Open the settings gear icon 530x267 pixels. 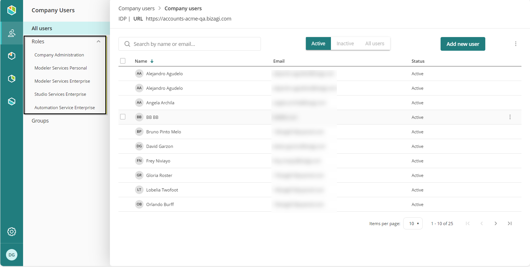12,232
